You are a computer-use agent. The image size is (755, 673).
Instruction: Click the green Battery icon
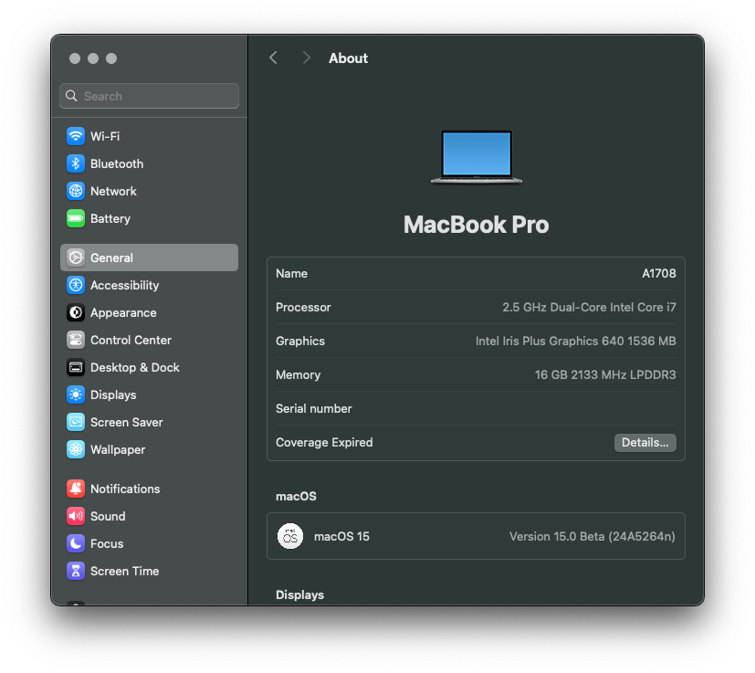click(x=76, y=219)
